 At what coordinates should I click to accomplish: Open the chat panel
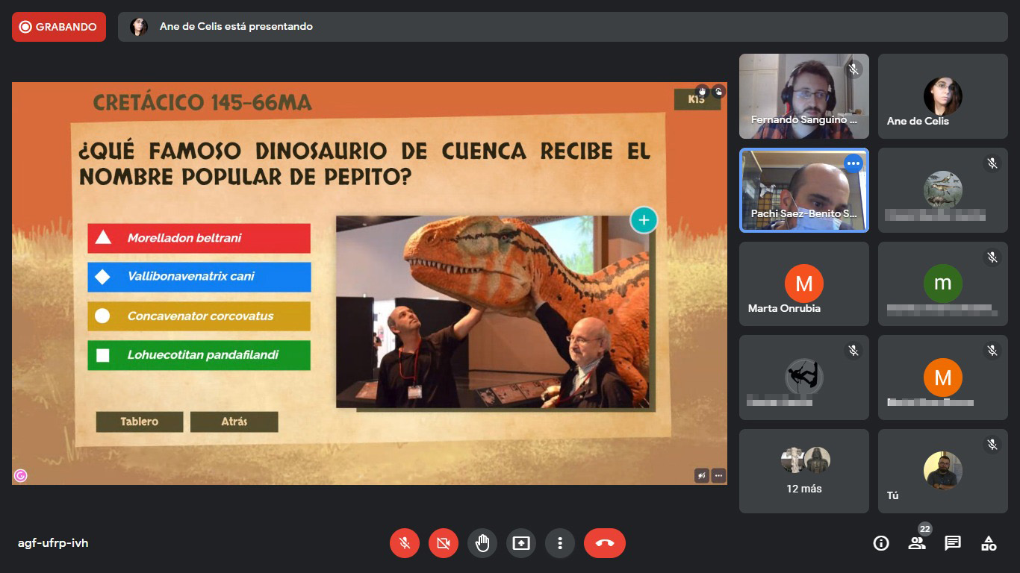(x=953, y=543)
